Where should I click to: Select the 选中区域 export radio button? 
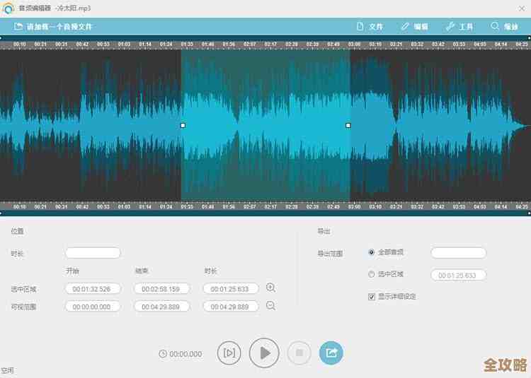pos(372,274)
